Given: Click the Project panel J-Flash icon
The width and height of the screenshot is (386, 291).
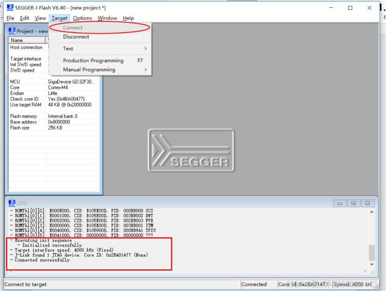Looking at the screenshot, I should (12, 31).
